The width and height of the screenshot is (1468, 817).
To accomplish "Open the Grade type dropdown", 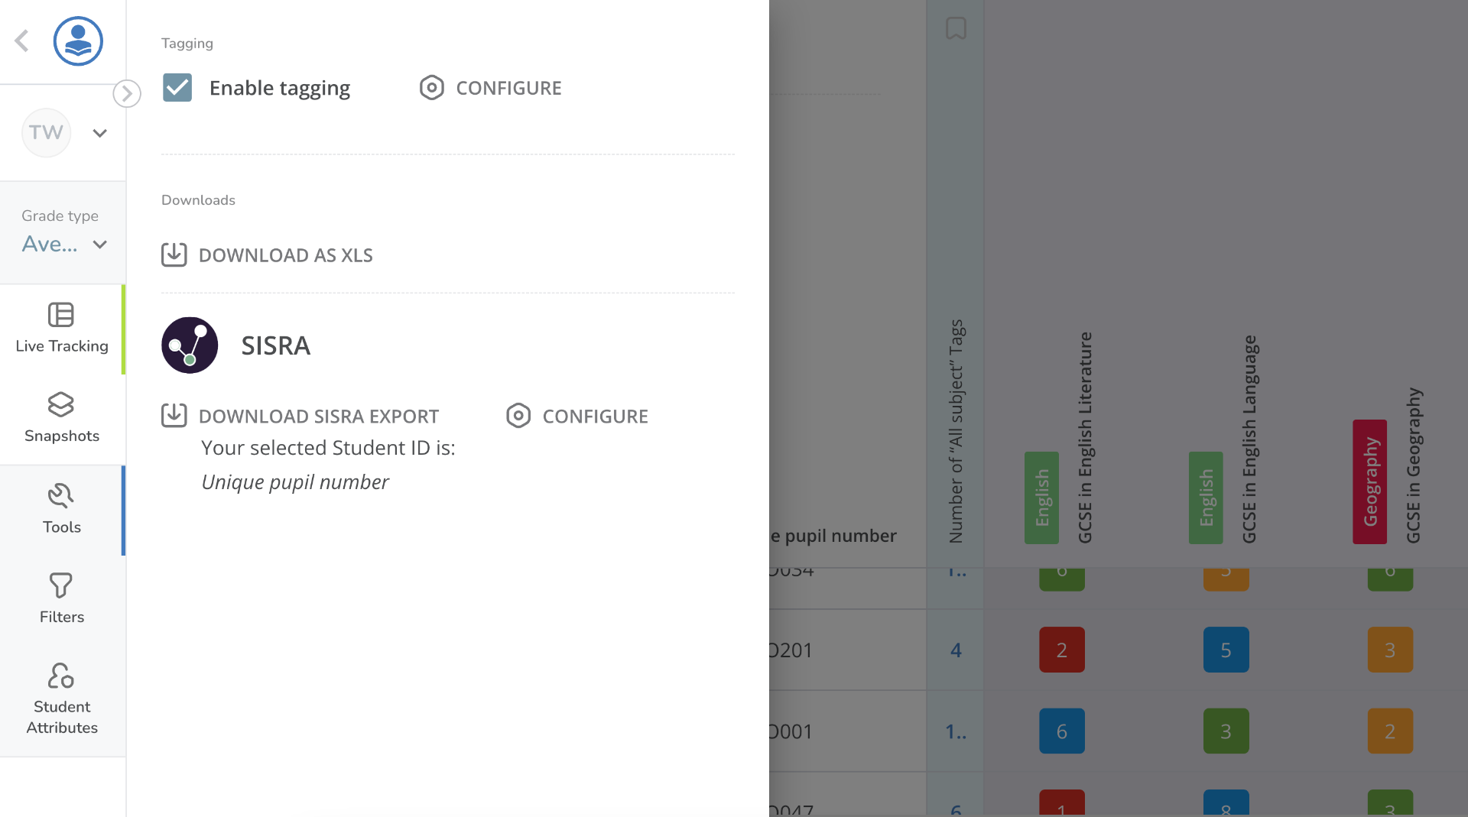I will pos(64,244).
